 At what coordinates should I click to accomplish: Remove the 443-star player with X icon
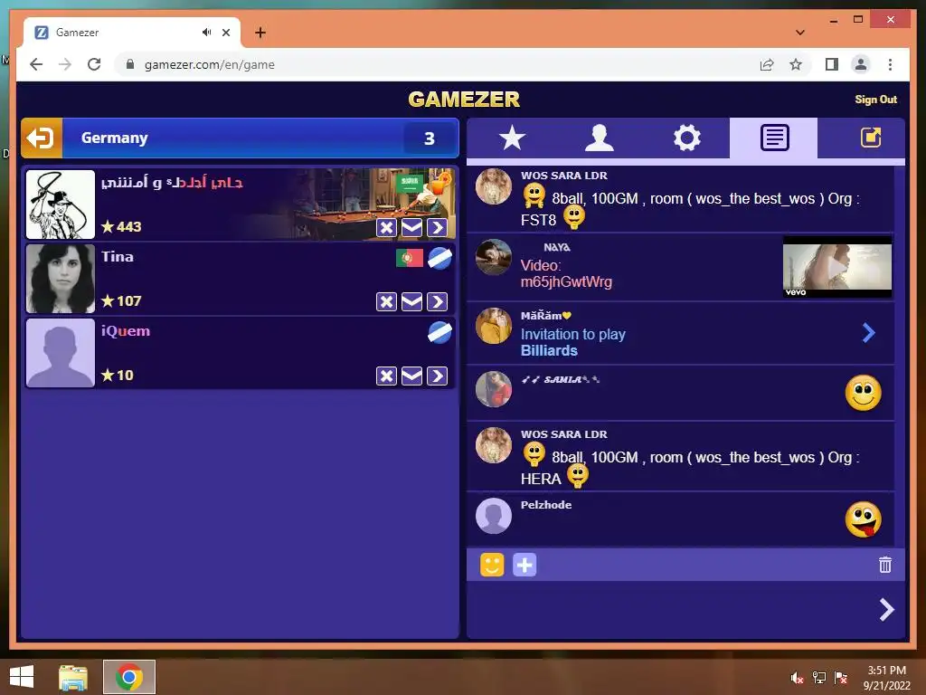coord(386,227)
